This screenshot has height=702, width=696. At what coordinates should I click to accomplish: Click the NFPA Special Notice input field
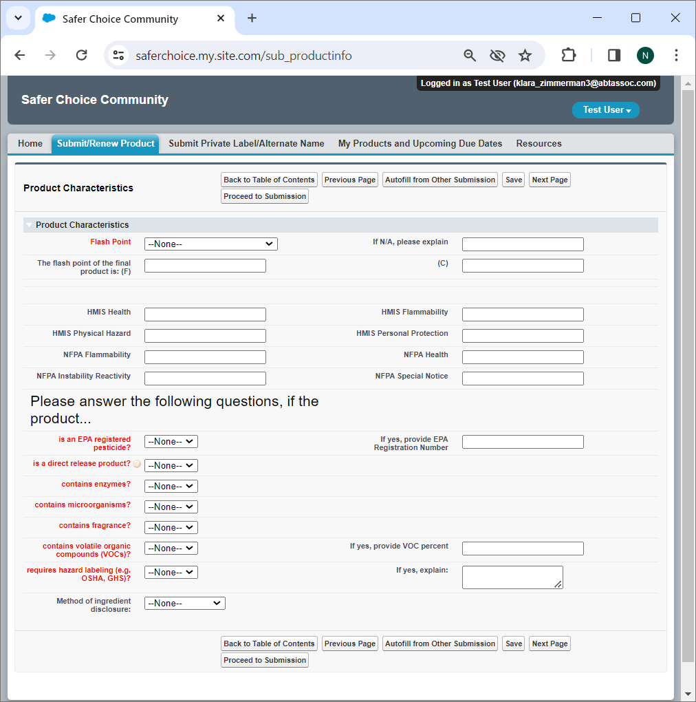[523, 379]
